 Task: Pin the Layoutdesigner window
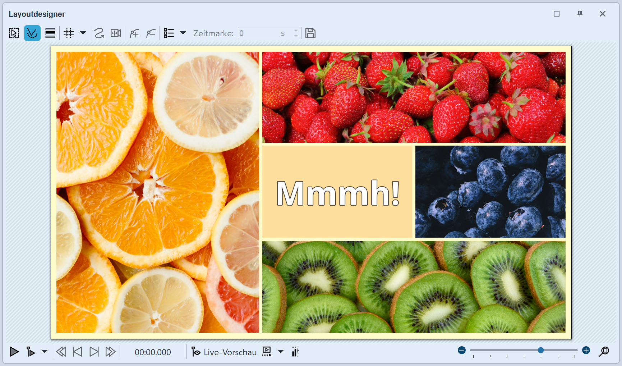point(580,14)
